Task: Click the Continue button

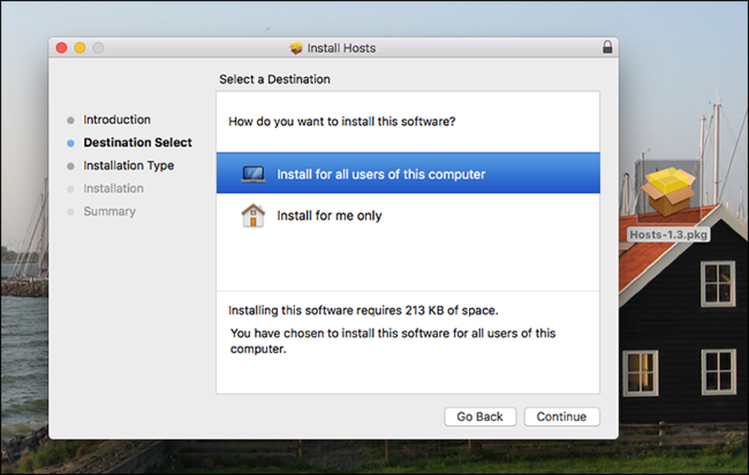Action: click(562, 417)
